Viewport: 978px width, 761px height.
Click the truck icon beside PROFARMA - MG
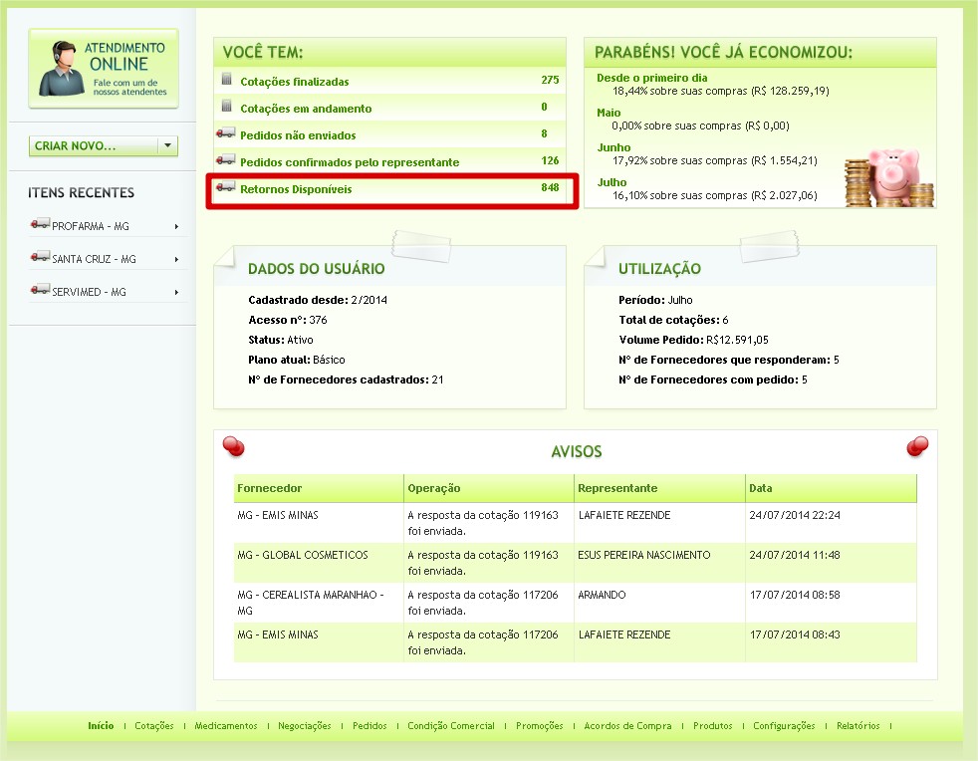[x=40, y=225]
